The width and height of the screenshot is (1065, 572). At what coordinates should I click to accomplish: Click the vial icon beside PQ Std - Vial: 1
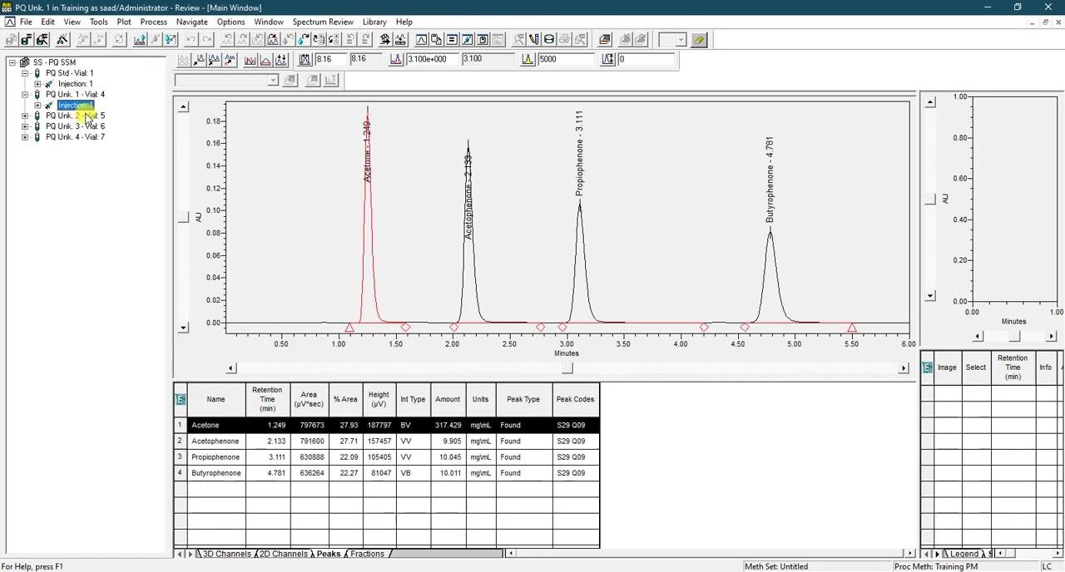click(x=37, y=73)
